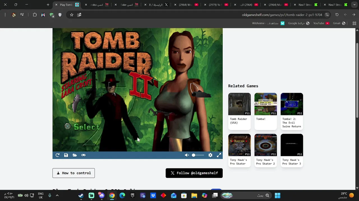Open the gamepad control settings icon
Viewport: 359px width, 201px height.
coord(83,155)
